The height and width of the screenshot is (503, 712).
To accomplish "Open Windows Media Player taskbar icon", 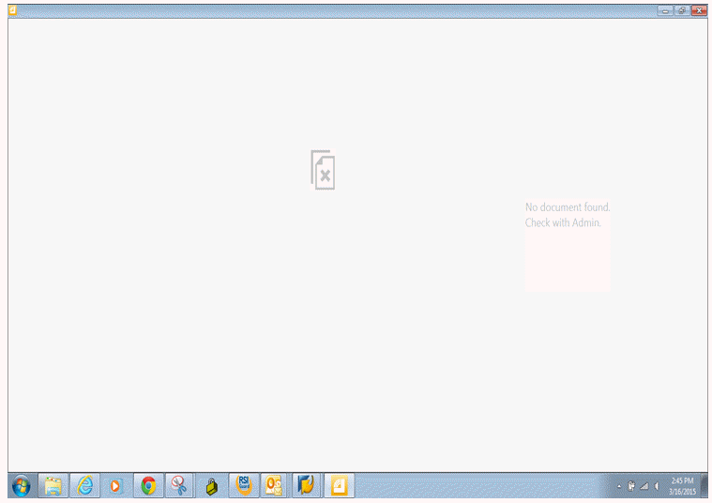I will point(116,486).
